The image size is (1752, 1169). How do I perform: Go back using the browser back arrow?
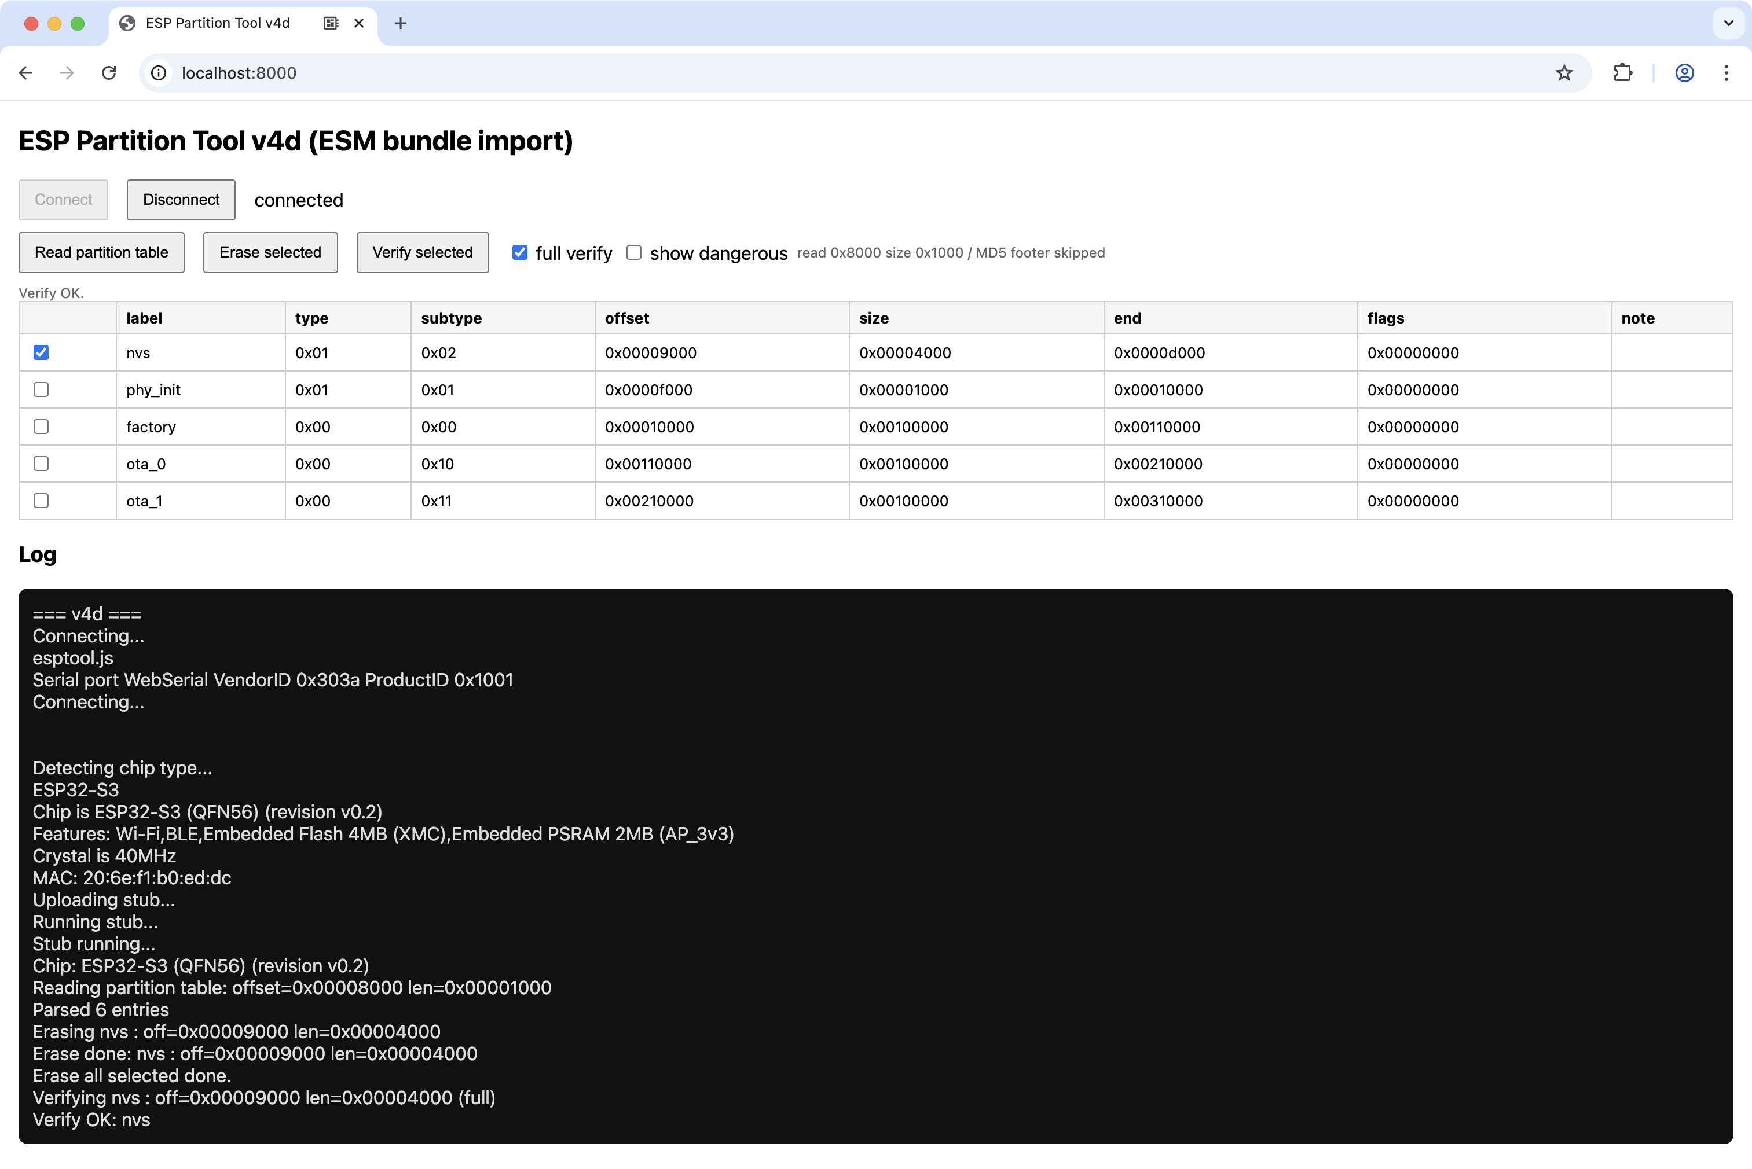(26, 72)
